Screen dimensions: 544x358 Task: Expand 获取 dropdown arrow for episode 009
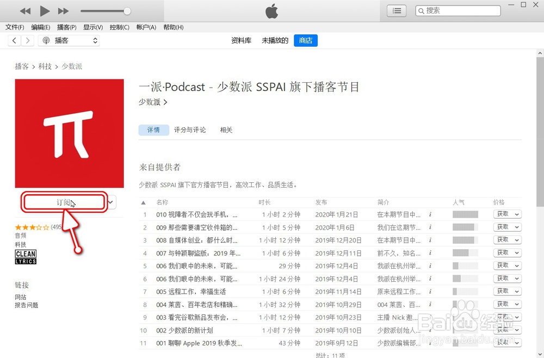(517, 227)
